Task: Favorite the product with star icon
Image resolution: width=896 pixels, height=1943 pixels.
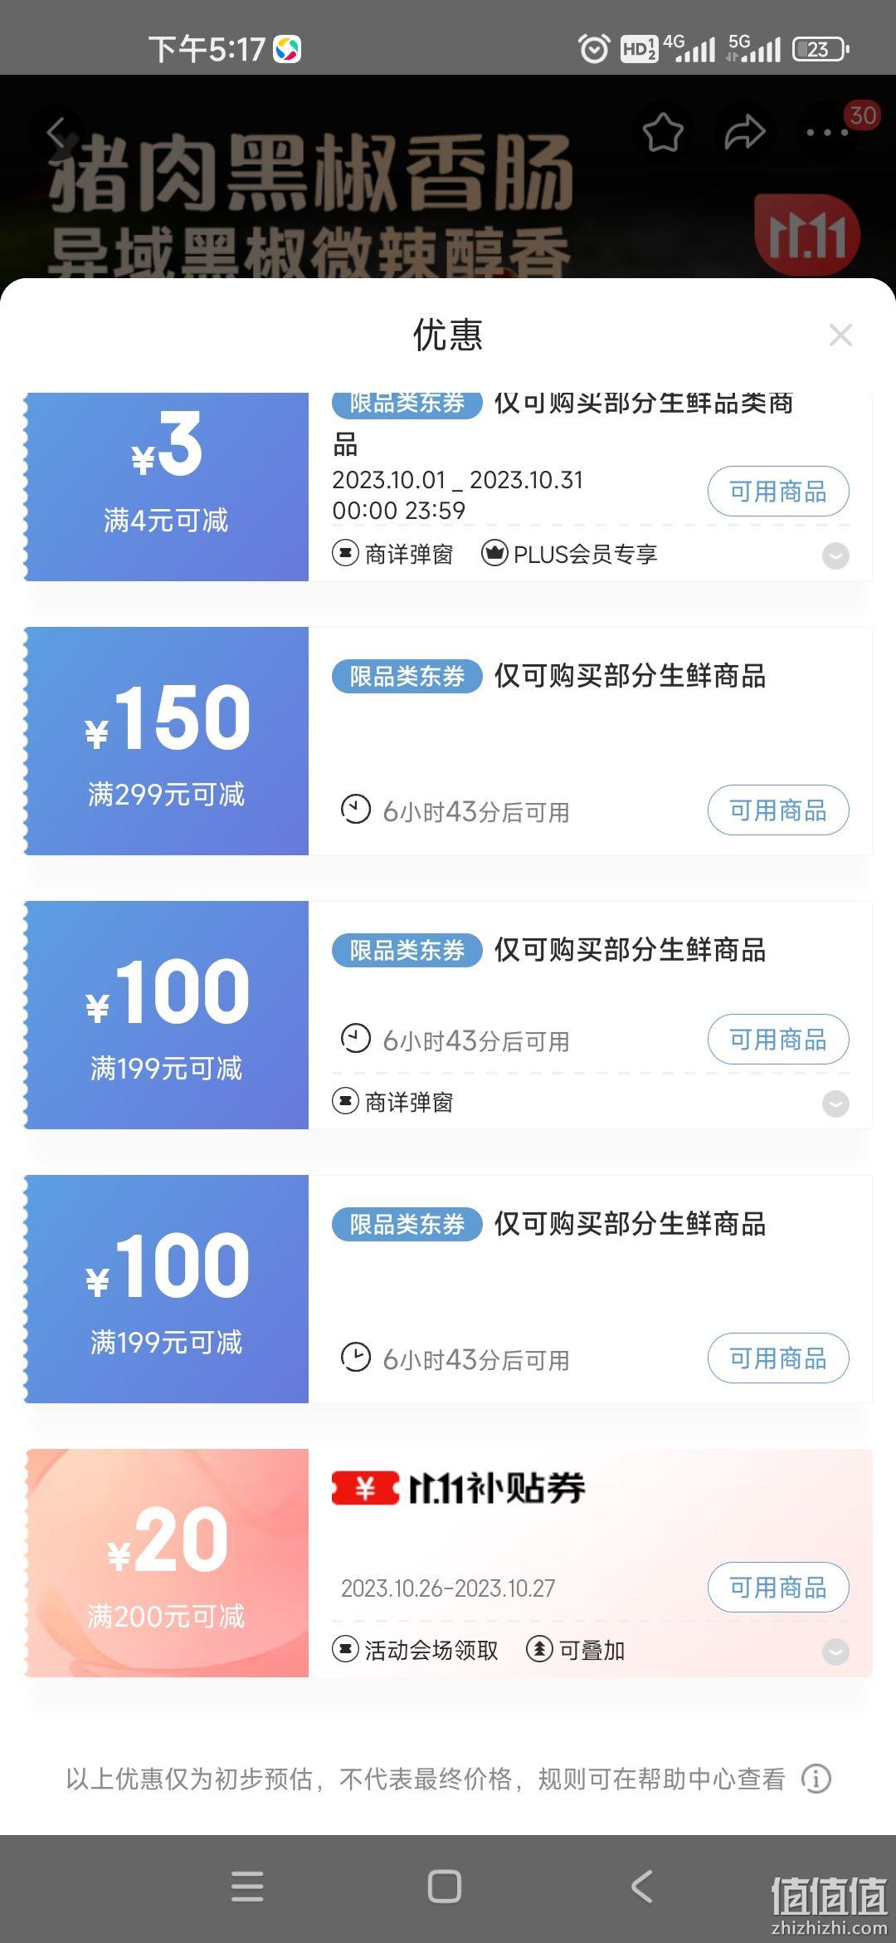Action: point(663,133)
